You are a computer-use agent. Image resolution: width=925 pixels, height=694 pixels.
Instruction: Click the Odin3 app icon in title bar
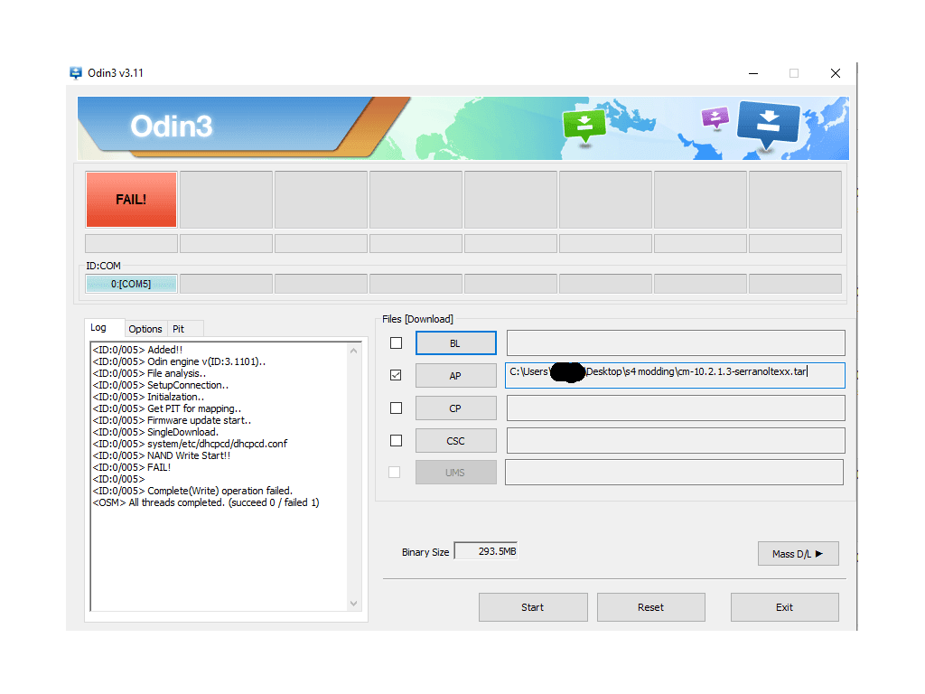(76, 73)
